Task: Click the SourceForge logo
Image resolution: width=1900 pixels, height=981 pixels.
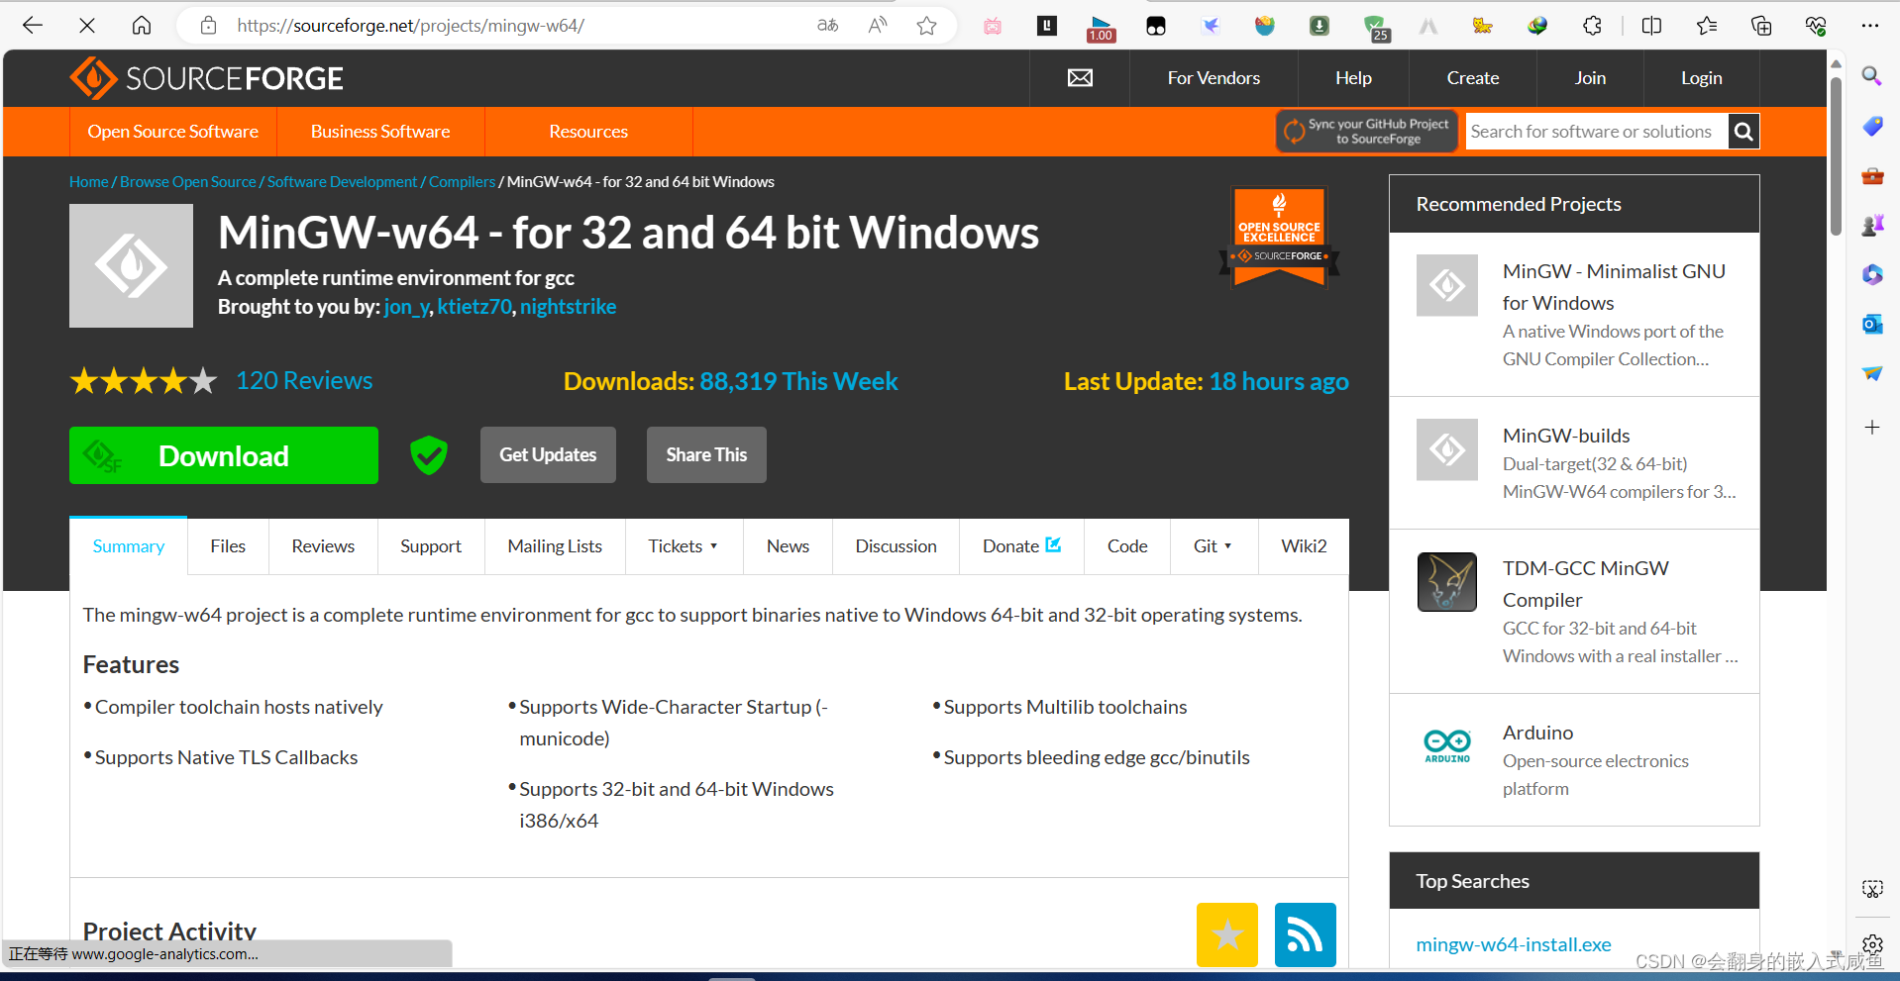Action: click(207, 78)
